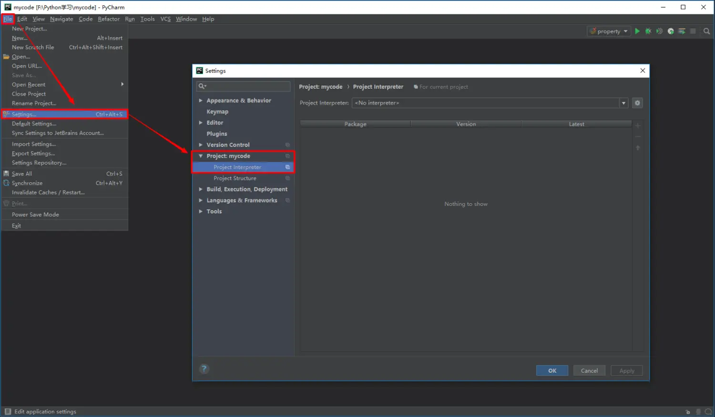This screenshot has width=715, height=417.
Task: Click project-level icon beside Version Control
Action: coord(287,145)
